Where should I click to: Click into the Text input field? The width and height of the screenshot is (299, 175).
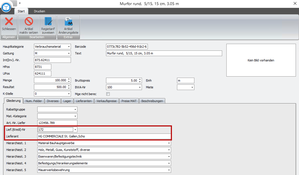pos(164,53)
